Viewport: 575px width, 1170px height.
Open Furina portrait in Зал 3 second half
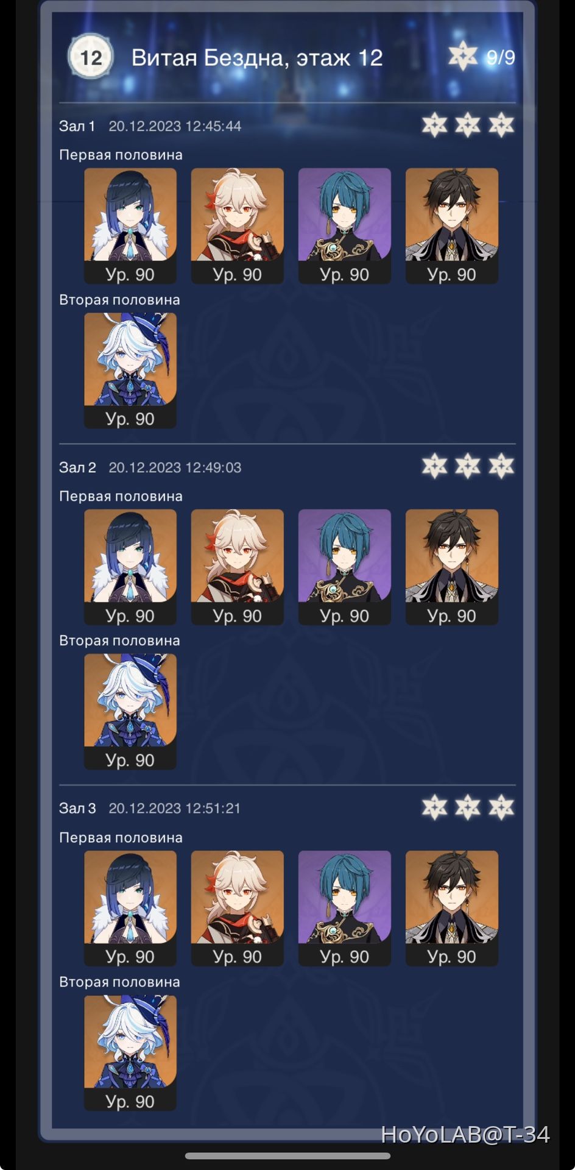tap(130, 1053)
